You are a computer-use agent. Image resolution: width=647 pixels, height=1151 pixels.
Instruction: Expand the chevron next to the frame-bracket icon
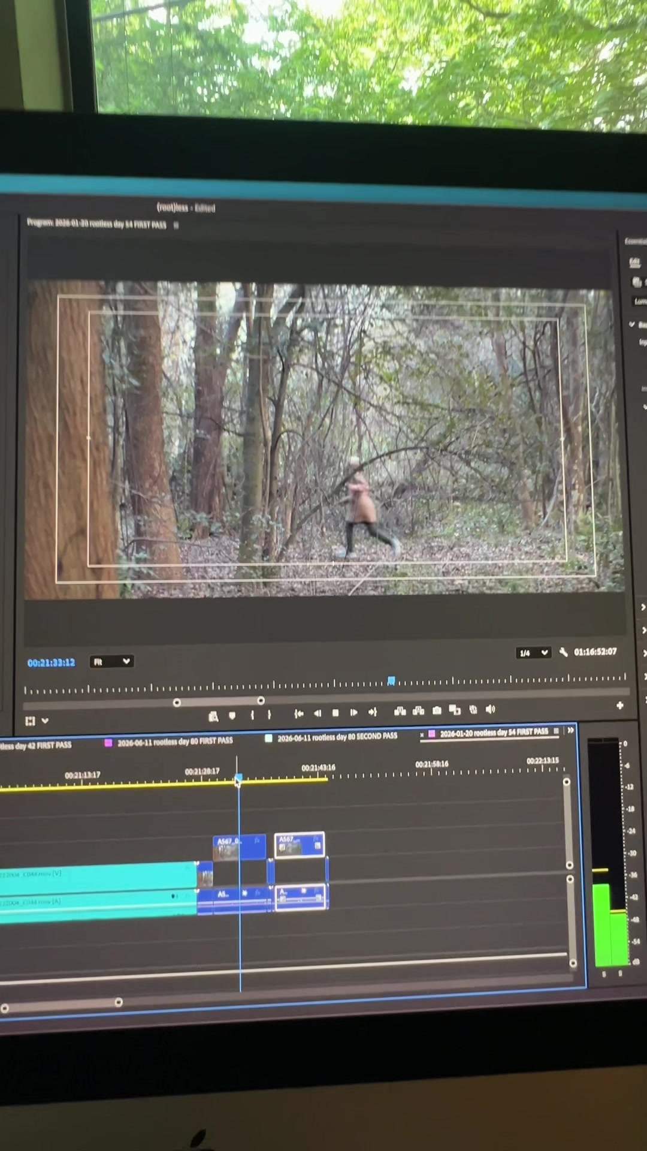(45, 721)
